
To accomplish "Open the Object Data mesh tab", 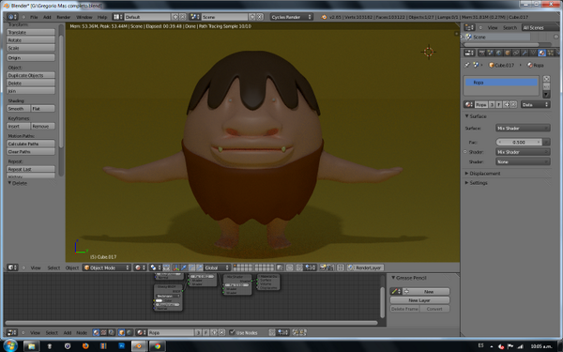I will point(533,53).
